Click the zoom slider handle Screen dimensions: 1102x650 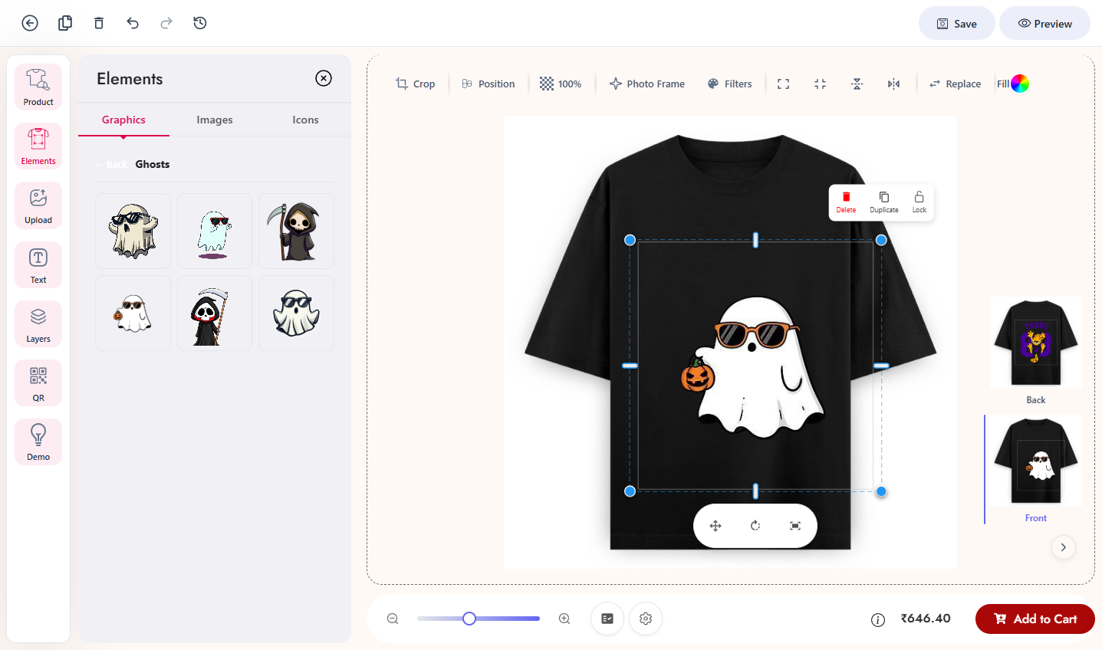469,619
